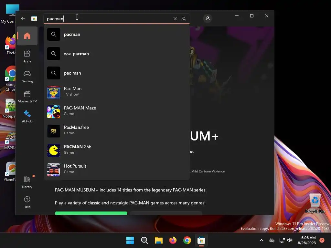Open File Explorer from the taskbar
331x248 pixels.
point(158,240)
